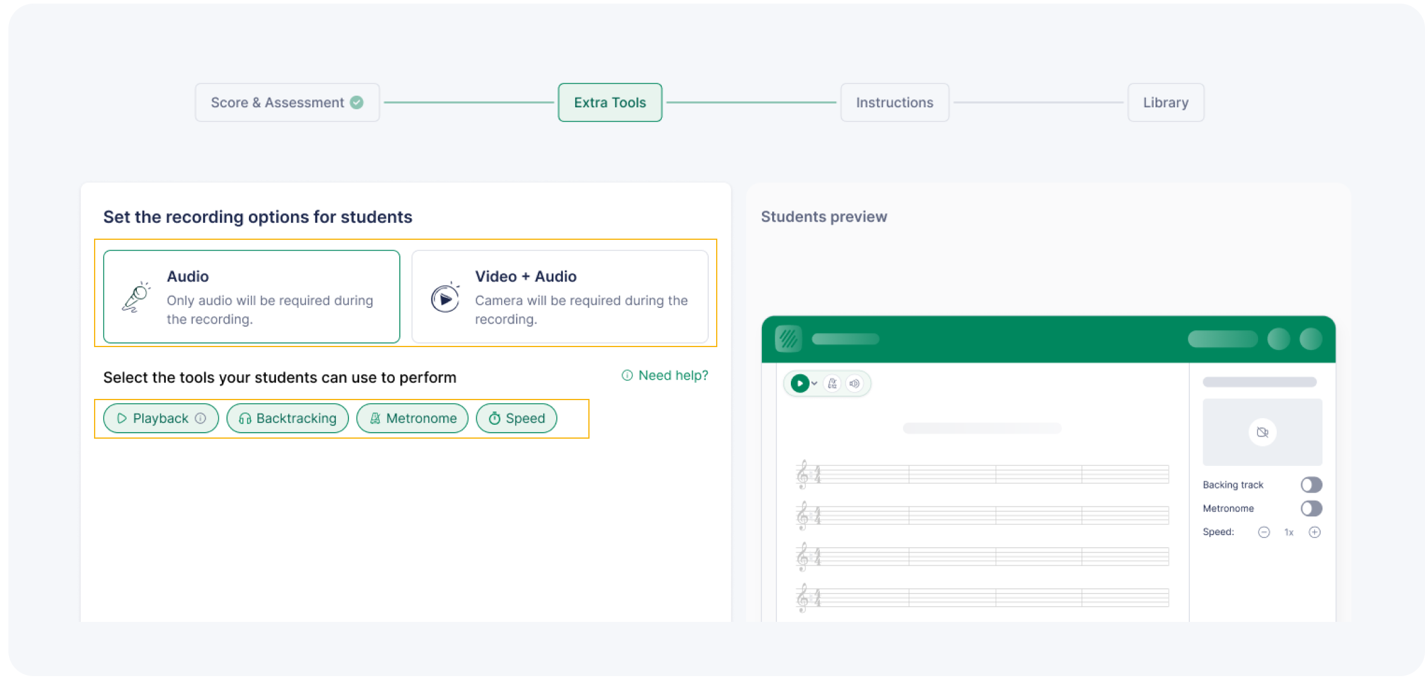Screen dimensions: 1425x699
Task: Select the Video + Audio recording option
Action: tap(559, 297)
